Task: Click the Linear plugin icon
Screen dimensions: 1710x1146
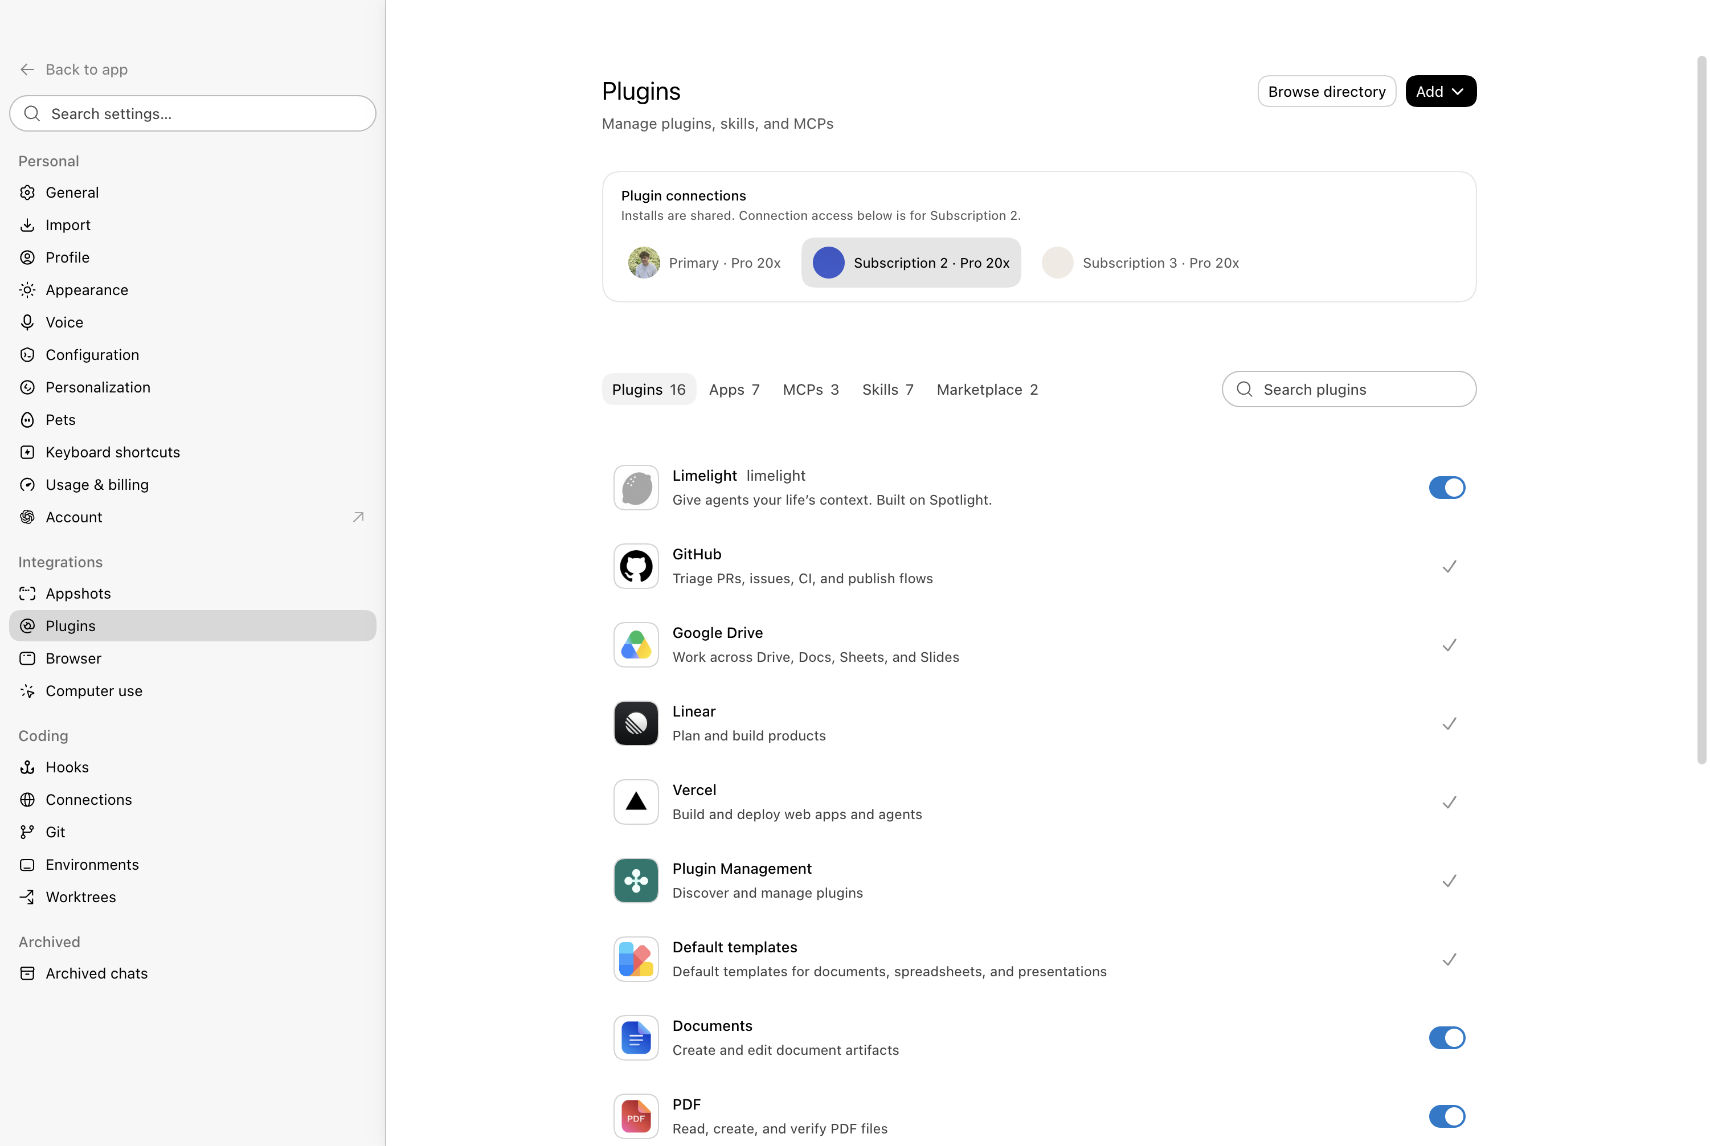Action: 636,723
